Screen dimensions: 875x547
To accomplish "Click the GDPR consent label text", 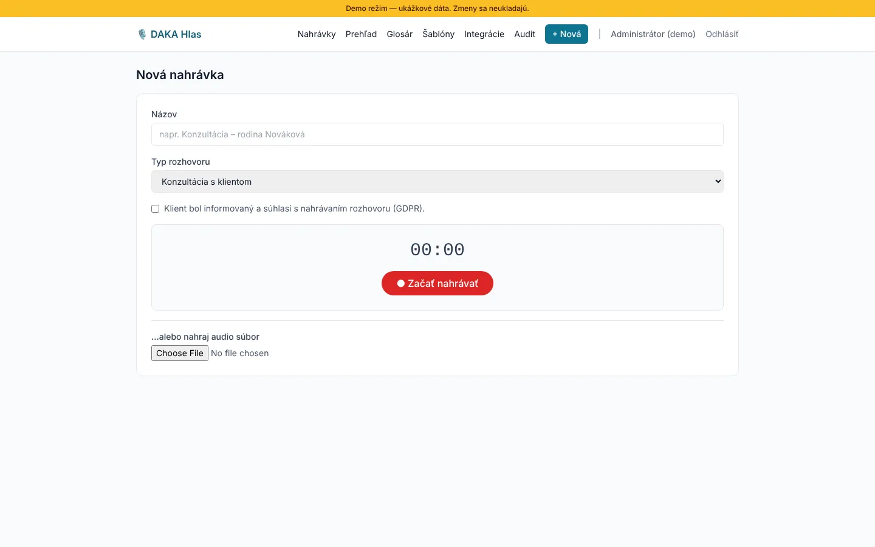I will pyautogui.click(x=294, y=208).
